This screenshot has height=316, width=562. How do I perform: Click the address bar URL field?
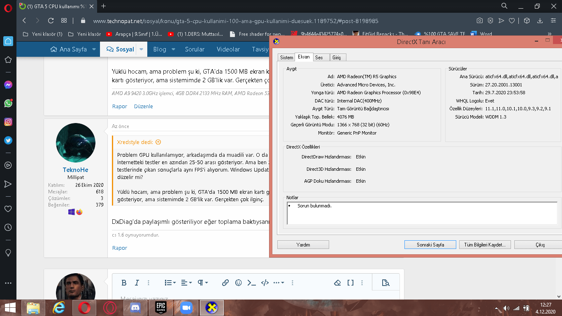coord(236,21)
